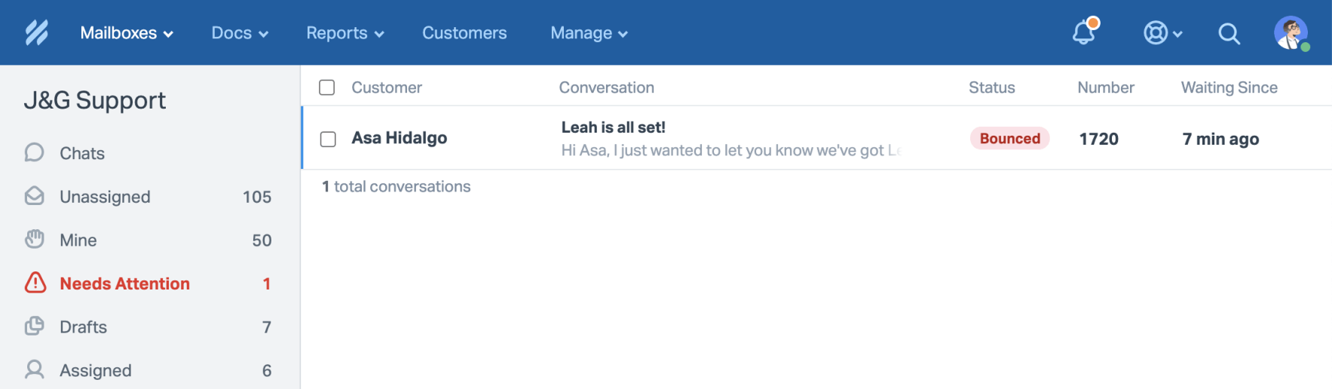Click the Drafts icon in sidebar

pyautogui.click(x=34, y=326)
